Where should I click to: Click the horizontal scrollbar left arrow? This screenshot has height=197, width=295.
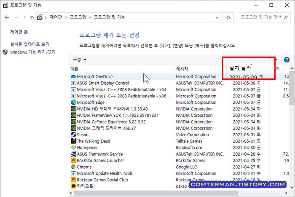pyautogui.click(x=71, y=193)
